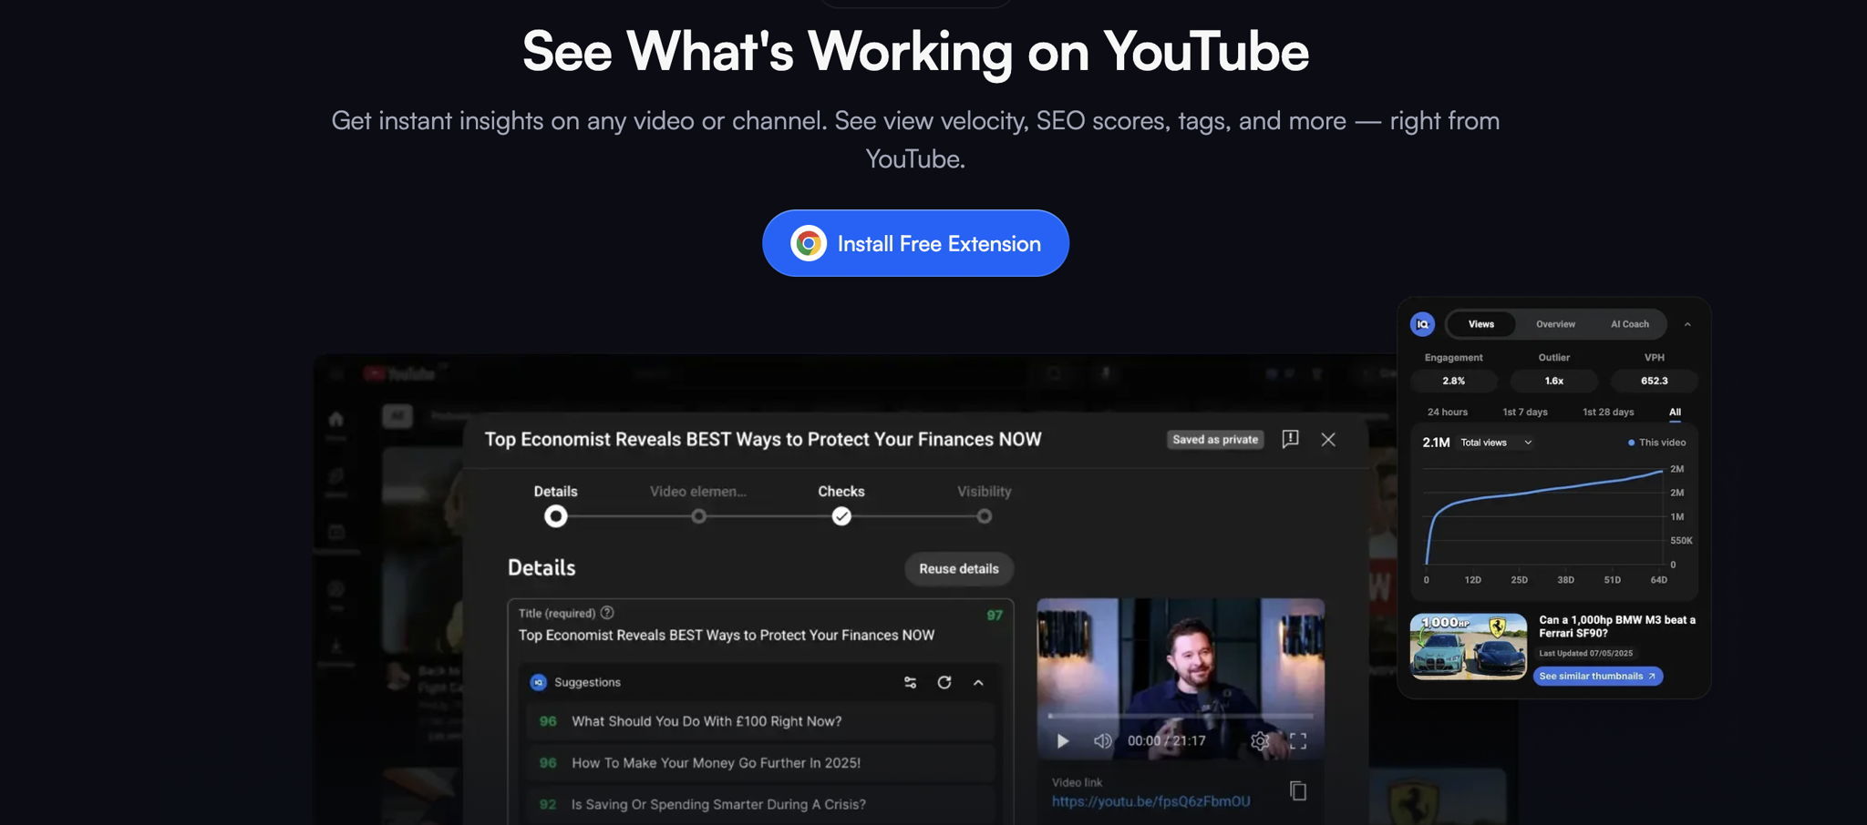Choose suggestion Is Saving Or Spending Smarter
Screen dimensions: 1867x825
[760, 804]
